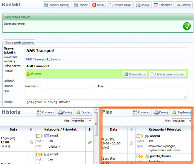Open the Kalendarz calendar
The width and height of the screenshot is (194, 164).
point(163,5)
